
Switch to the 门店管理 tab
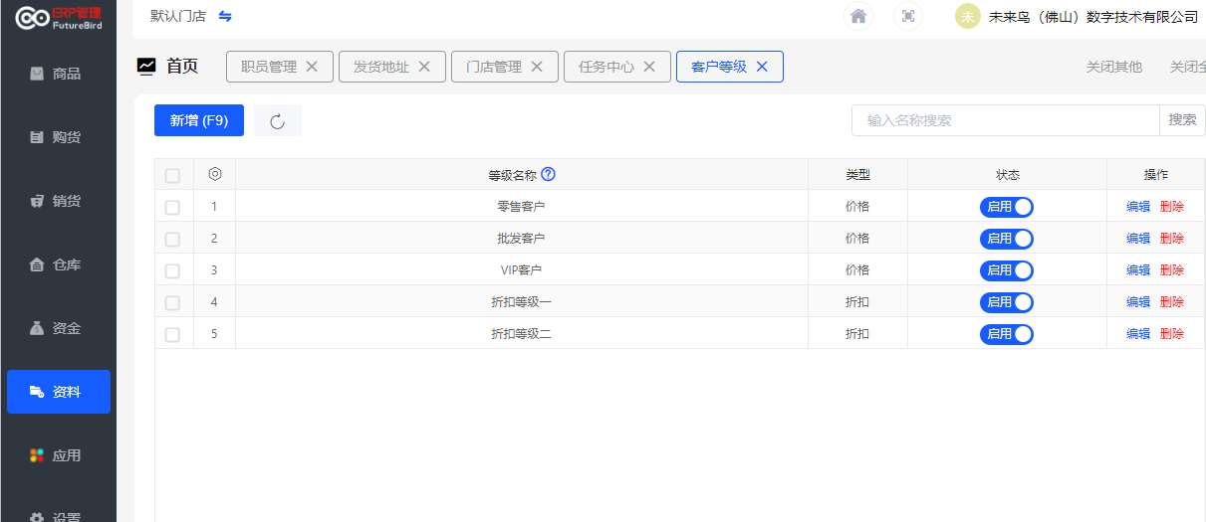pyautogui.click(x=494, y=67)
